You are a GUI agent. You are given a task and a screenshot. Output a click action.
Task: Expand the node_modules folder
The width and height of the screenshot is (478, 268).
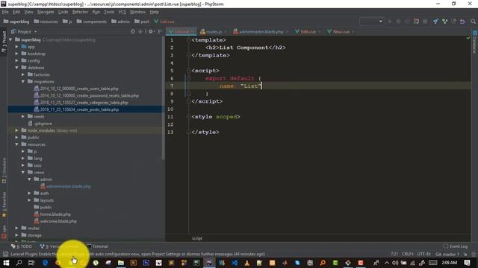pyautogui.click(x=16, y=130)
